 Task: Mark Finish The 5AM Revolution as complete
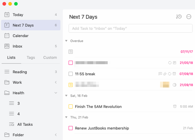tap(71, 106)
